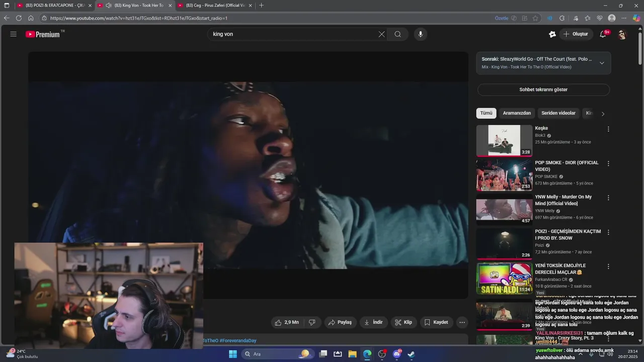Image resolution: width=644 pixels, height=362 pixels.
Task: Toggle read aloud icon in toolbar
Action: point(549,18)
